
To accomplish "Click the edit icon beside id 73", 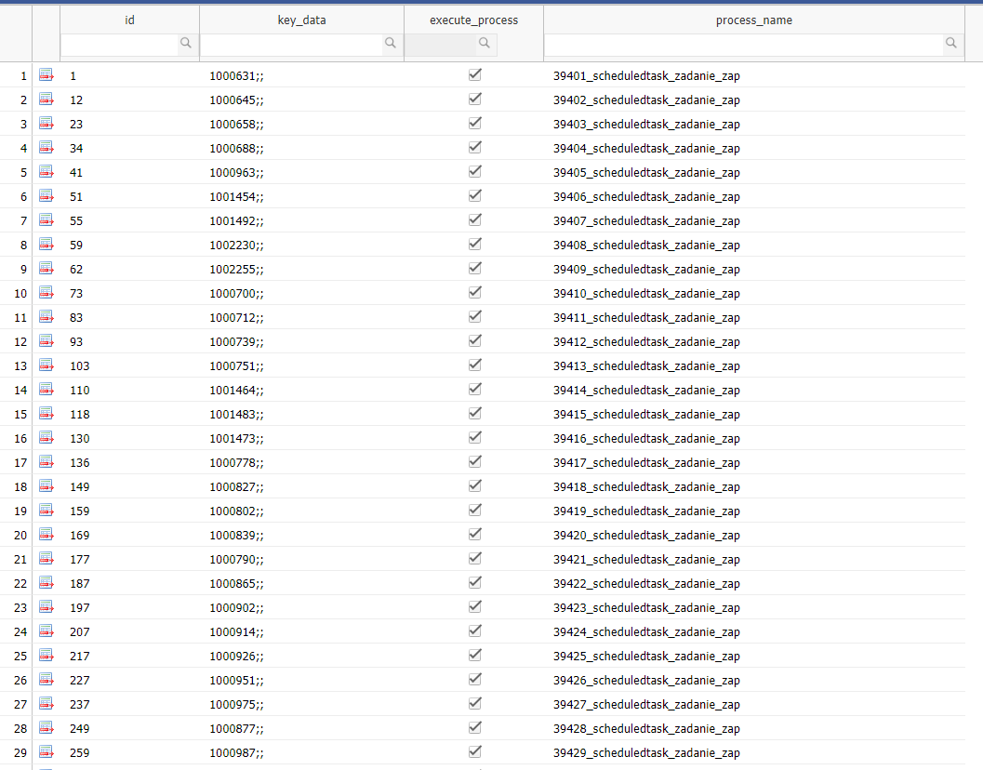I will point(46,293).
